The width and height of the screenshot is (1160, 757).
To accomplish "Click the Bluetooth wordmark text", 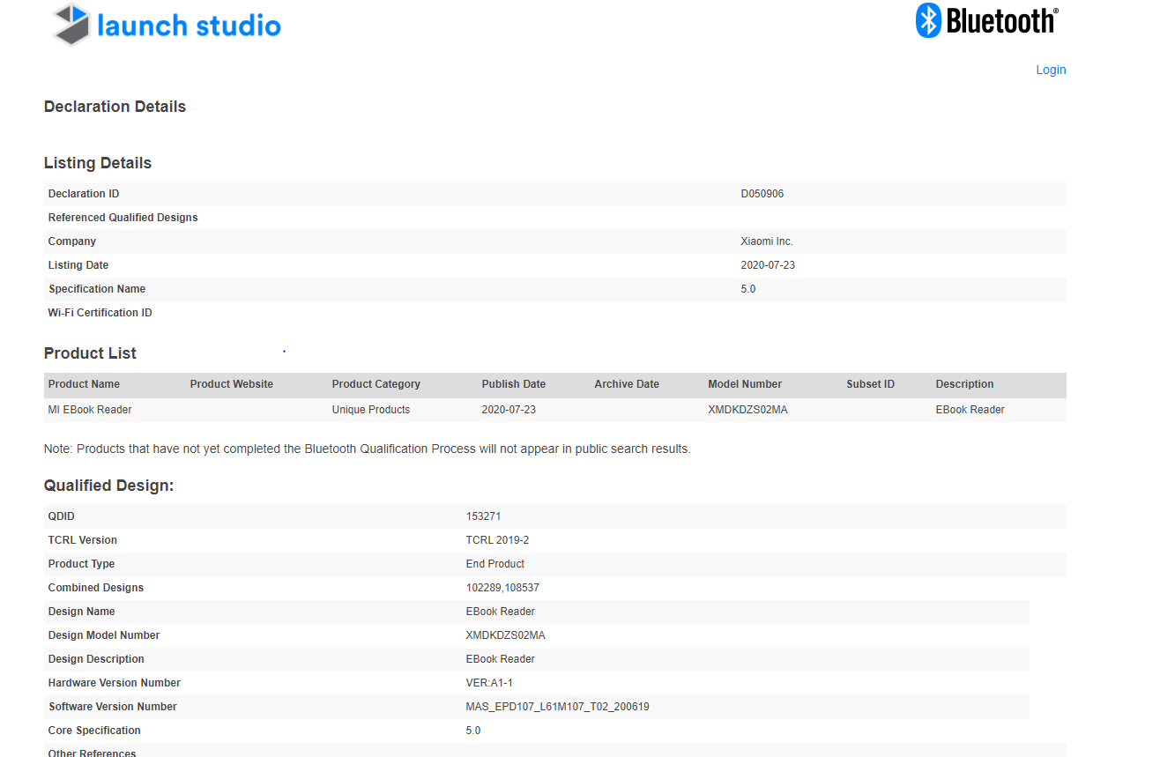I will coord(1002,20).
